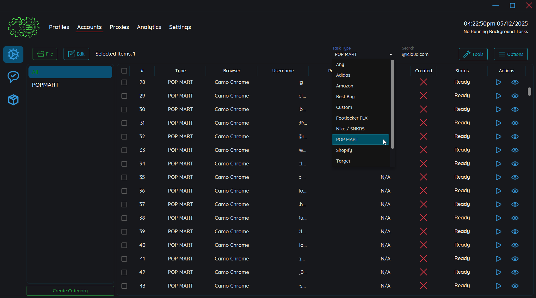Check the box for account row 39
The width and height of the screenshot is (536, 298).
click(124, 231)
